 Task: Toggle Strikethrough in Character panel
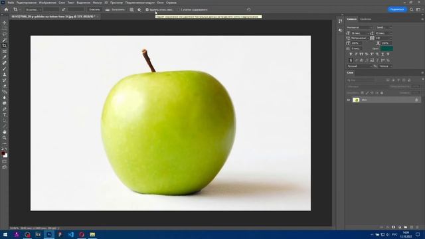pos(388,54)
